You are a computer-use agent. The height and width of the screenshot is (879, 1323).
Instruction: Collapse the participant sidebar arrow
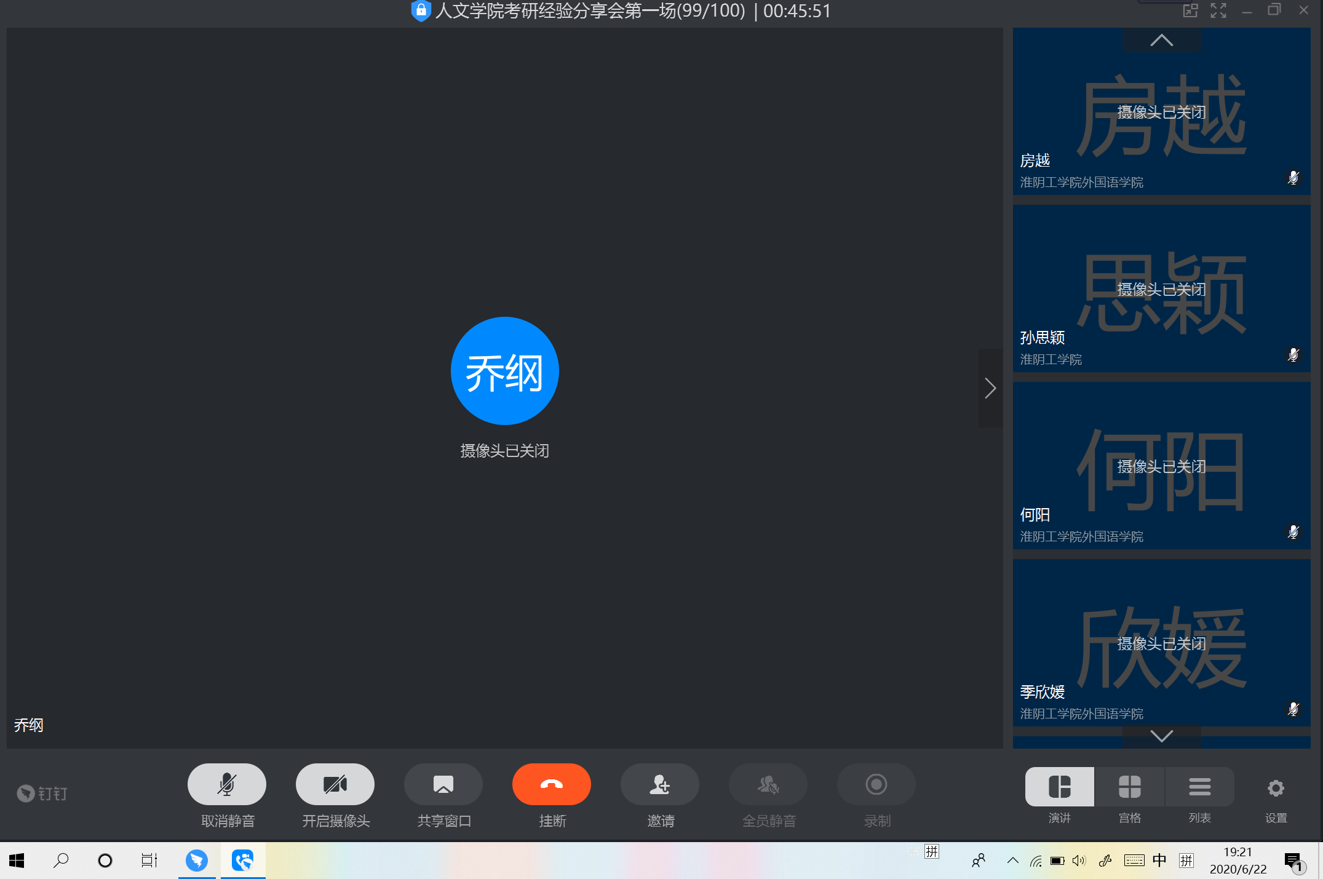990,388
